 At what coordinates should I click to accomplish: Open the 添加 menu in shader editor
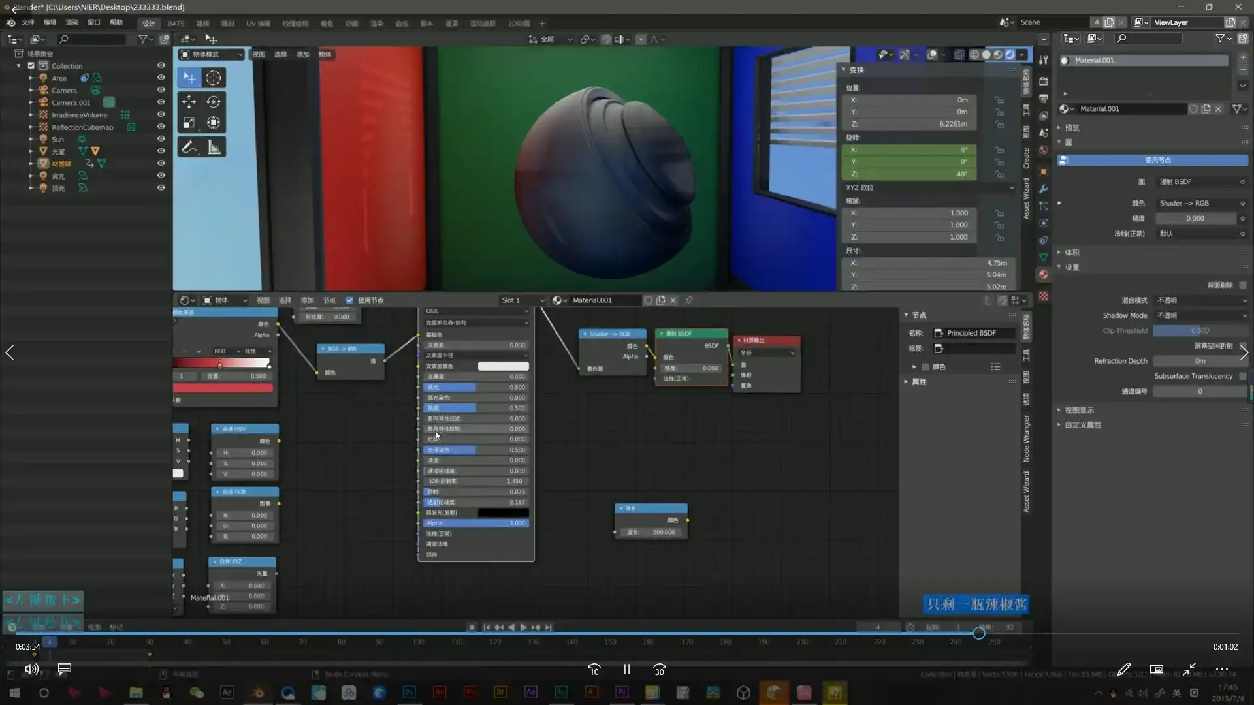tap(307, 300)
